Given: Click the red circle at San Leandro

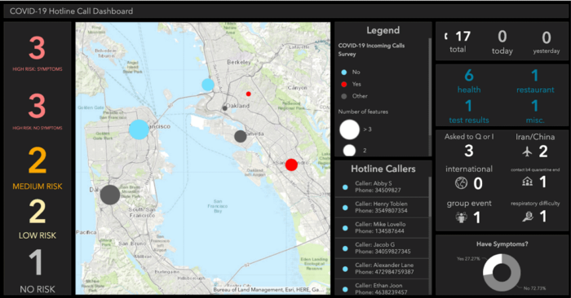Looking at the screenshot, I should [291, 164].
